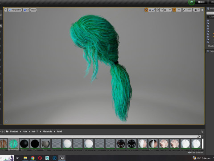Open the World Outliner panel tab
This screenshot has height=161, width=214.
click(210, 9)
